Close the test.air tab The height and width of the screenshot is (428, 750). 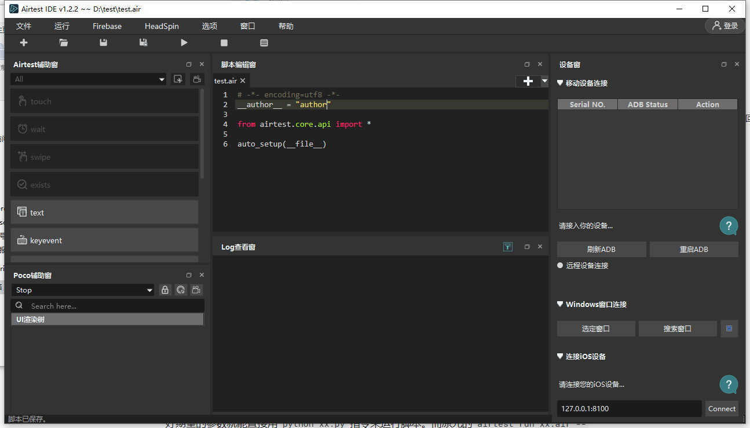coord(243,81)
